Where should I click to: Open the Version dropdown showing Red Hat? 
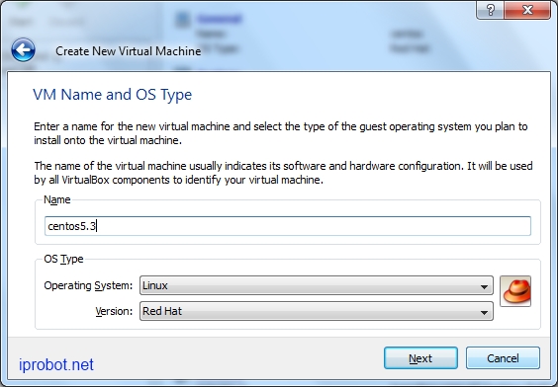click(x=317, y=311)
